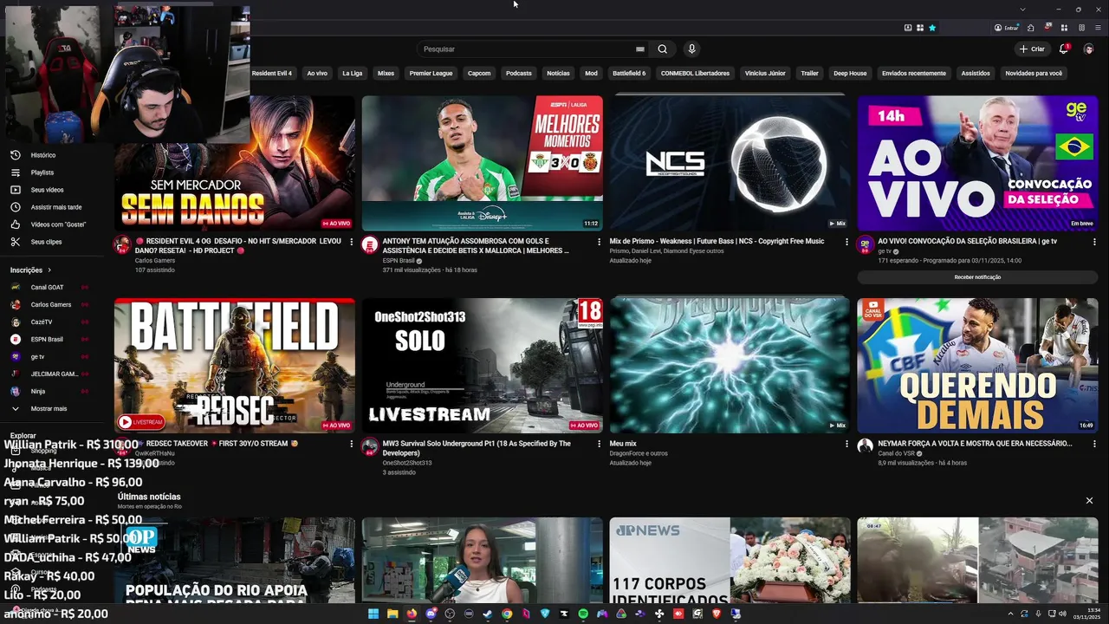Screen dimensions: 1109x624
Task: Open Antony Melhores Momentos thumbnail
Action: (x=482, y=163)
